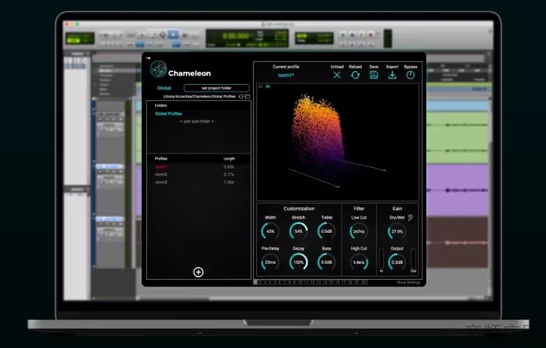Select the Global tab
The image size is (546, 348).
164,88
